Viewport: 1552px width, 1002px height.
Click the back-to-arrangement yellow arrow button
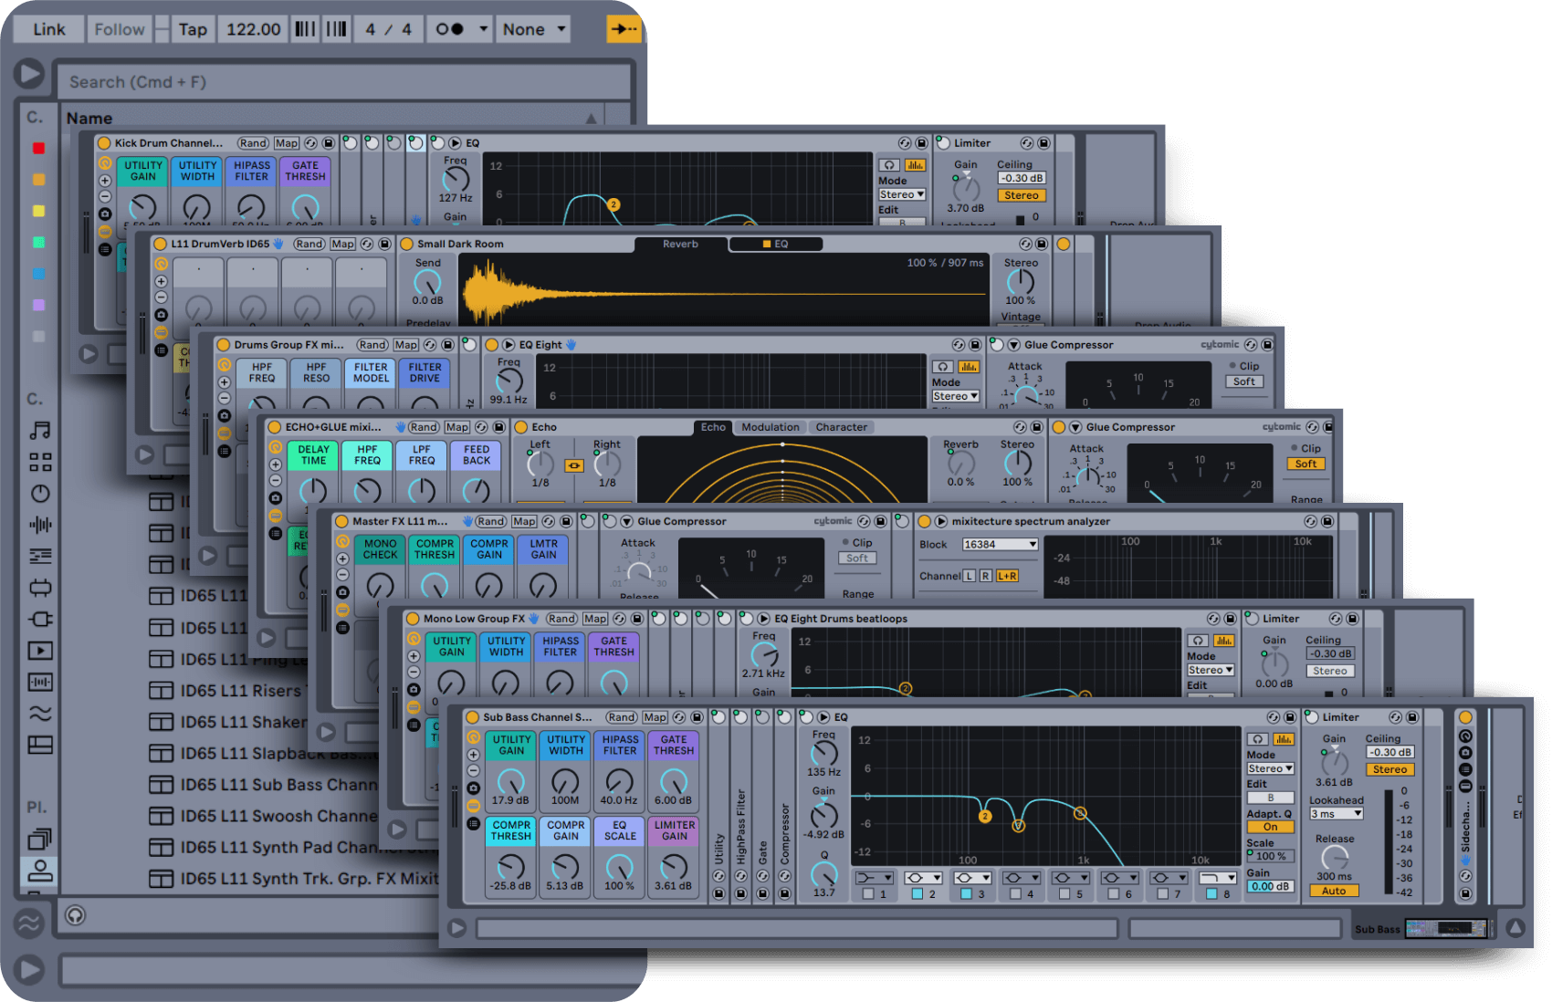624,29
